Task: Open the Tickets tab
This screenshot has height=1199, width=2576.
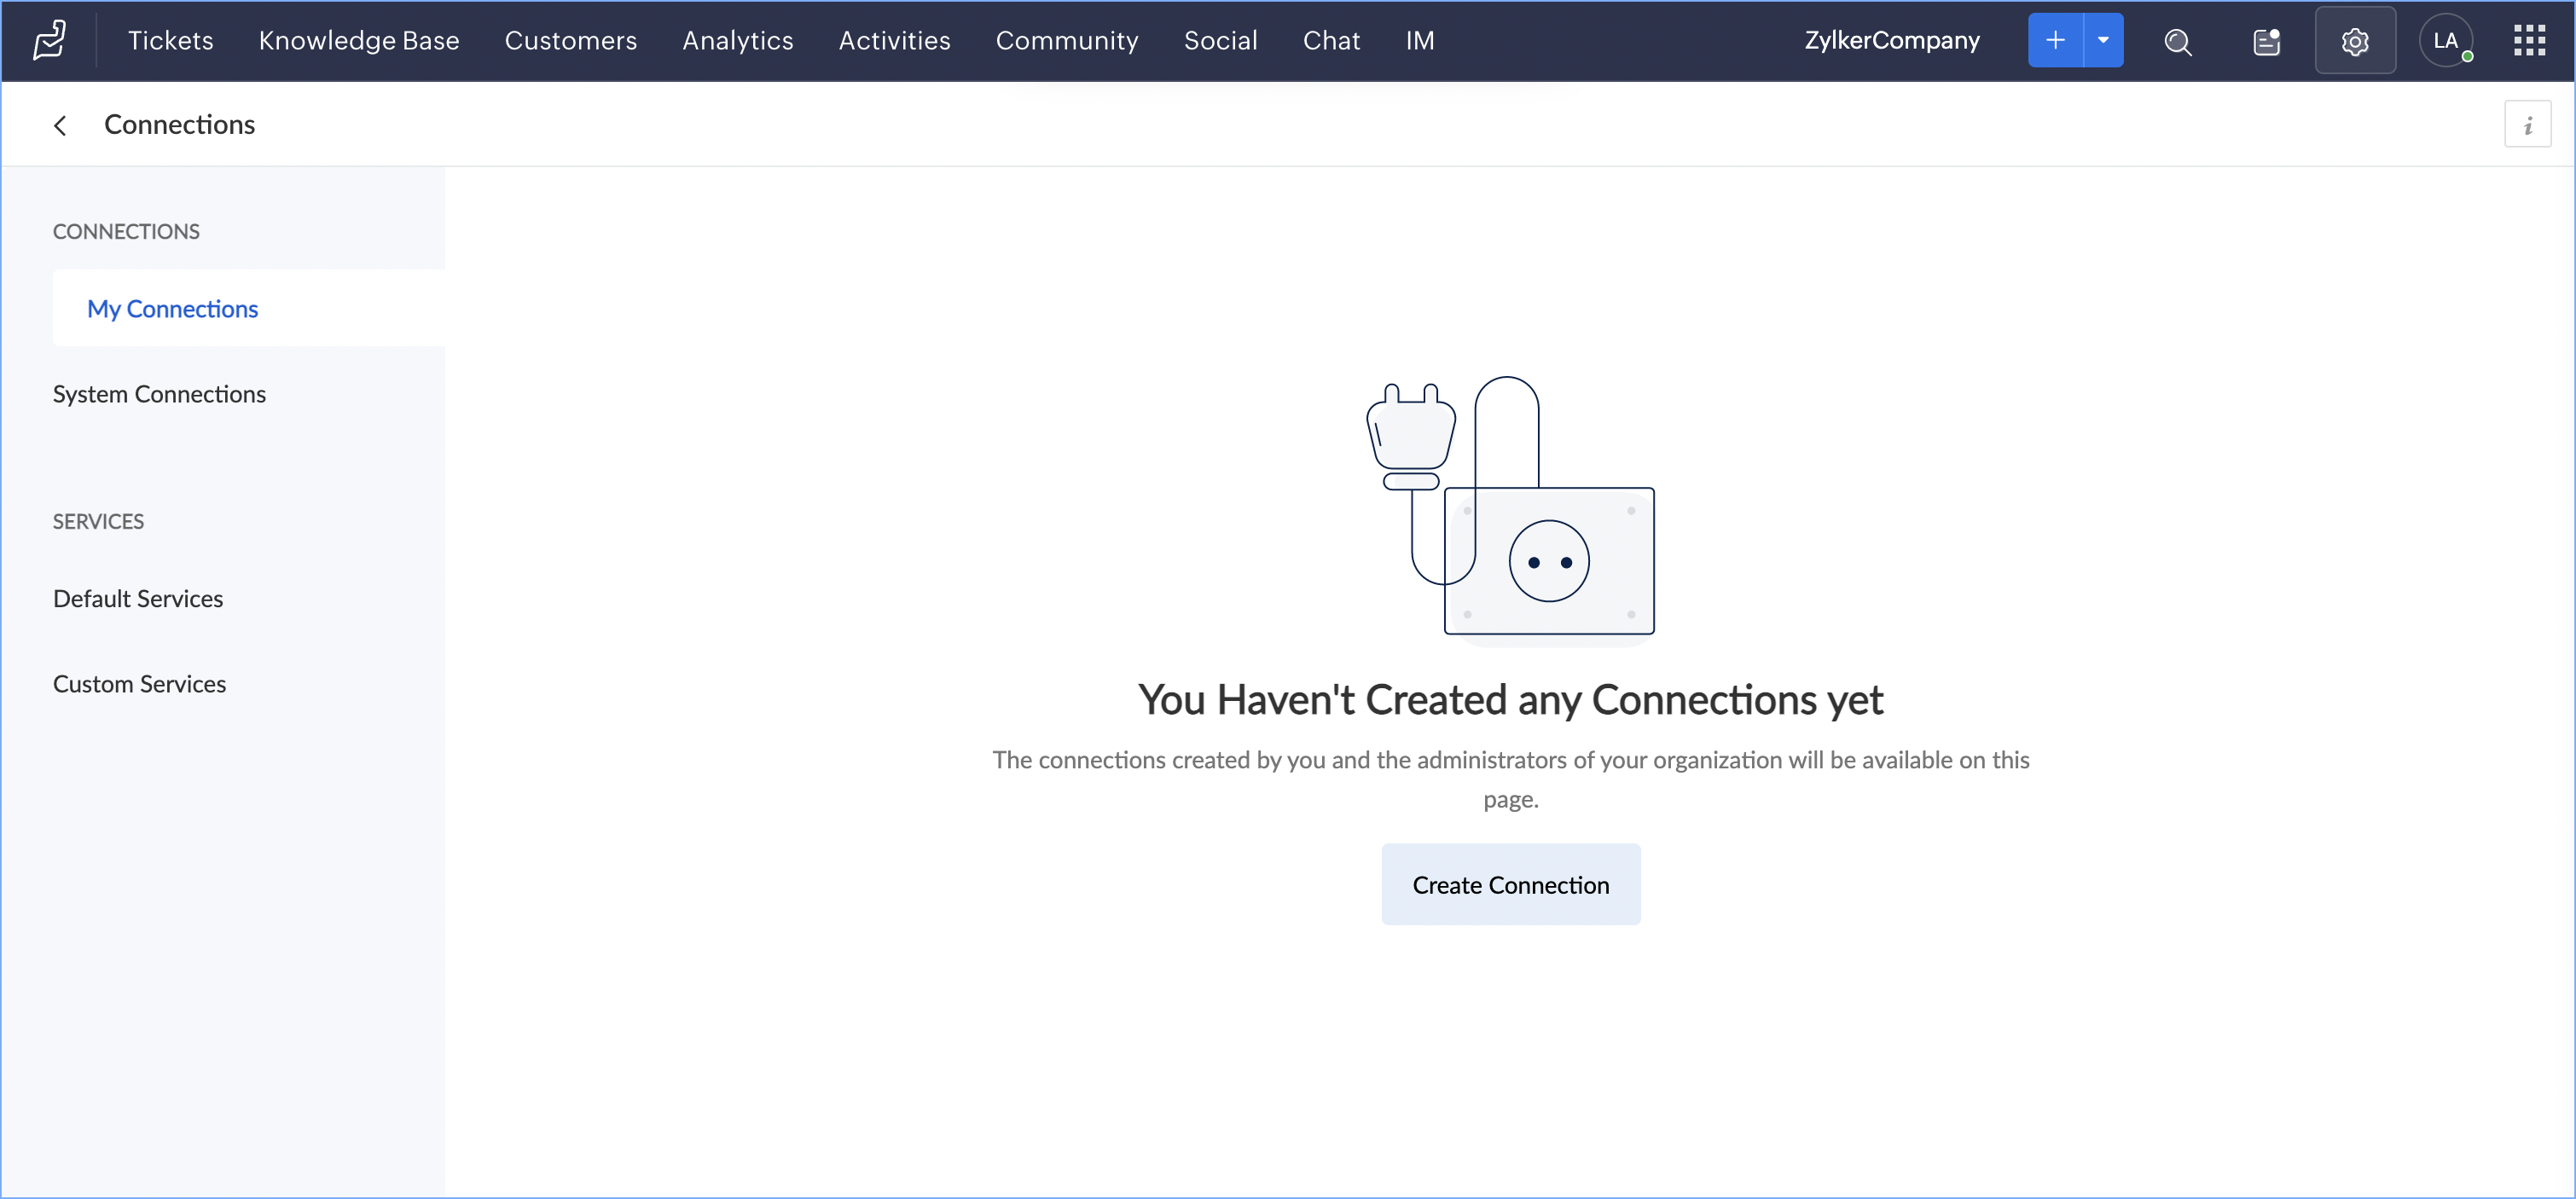Action: tap(171, 40)
